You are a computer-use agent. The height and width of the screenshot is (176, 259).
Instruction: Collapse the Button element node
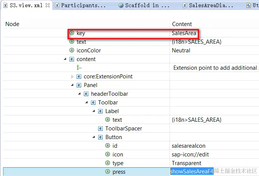tap(94, 137)
